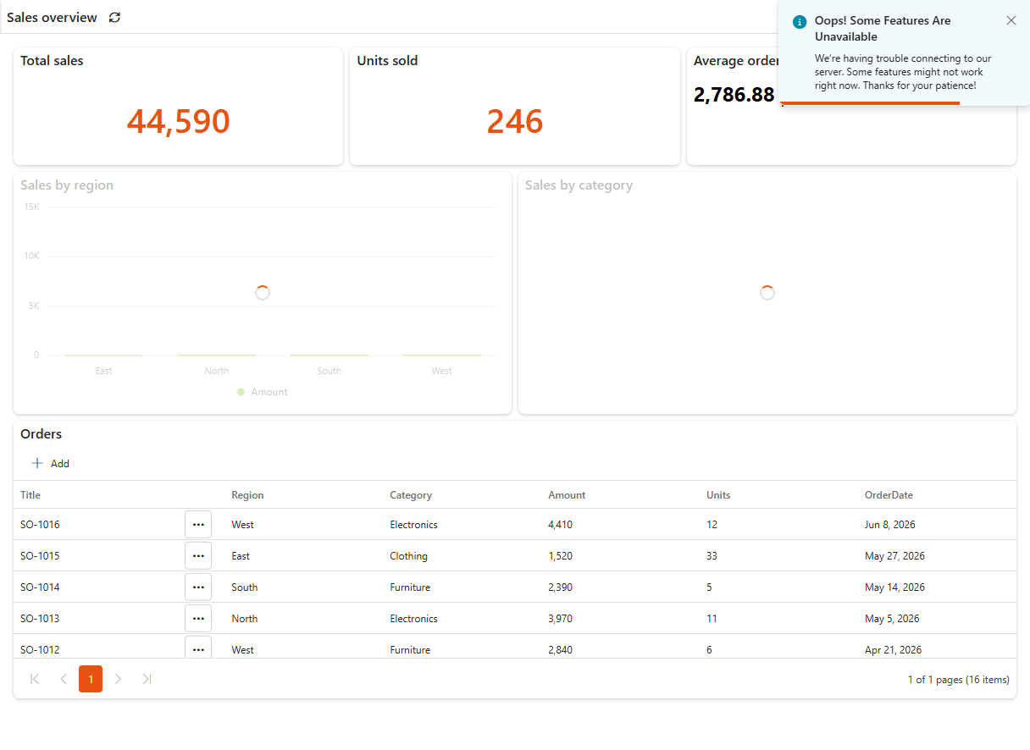Screen dimensions: 1030x750
Task: Click the Clothing category cell
Action: pos(408,556)
